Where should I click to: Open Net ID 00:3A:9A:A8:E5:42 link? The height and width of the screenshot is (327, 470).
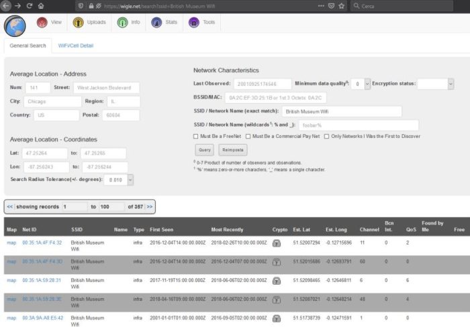point(43,318)
